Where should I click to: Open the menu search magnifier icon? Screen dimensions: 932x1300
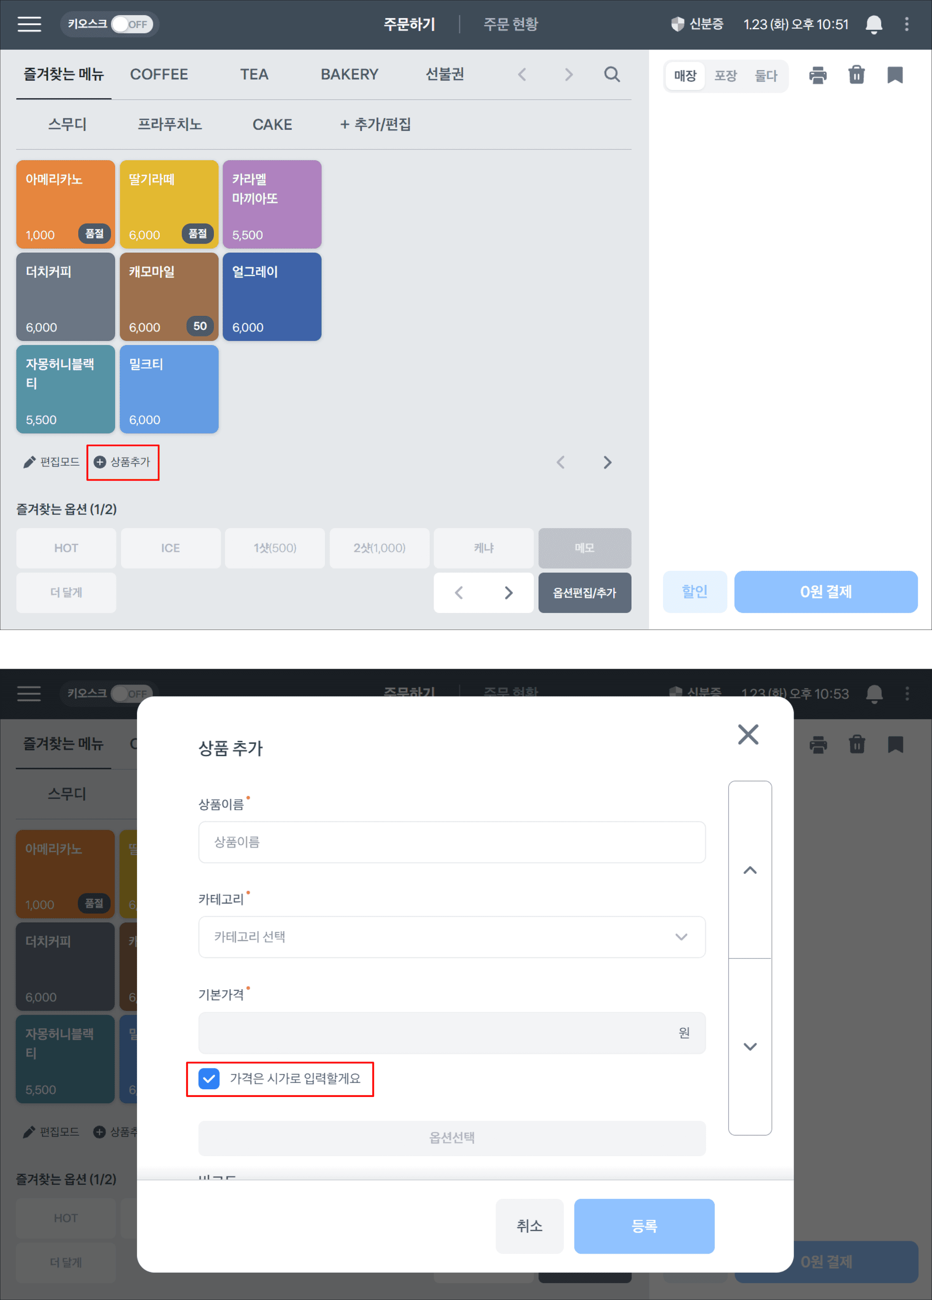click(612, 75)
